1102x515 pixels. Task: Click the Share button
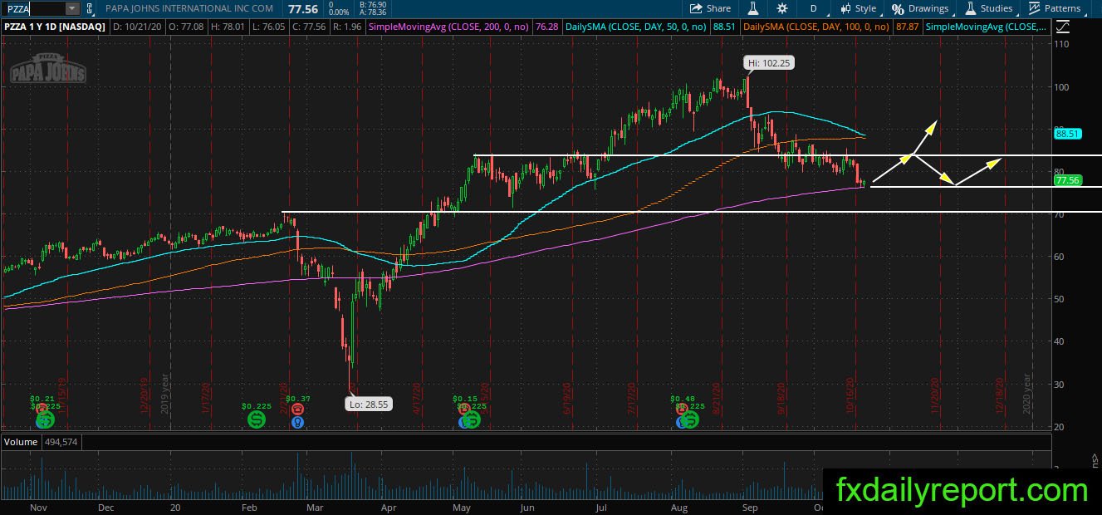click(711, 8)
